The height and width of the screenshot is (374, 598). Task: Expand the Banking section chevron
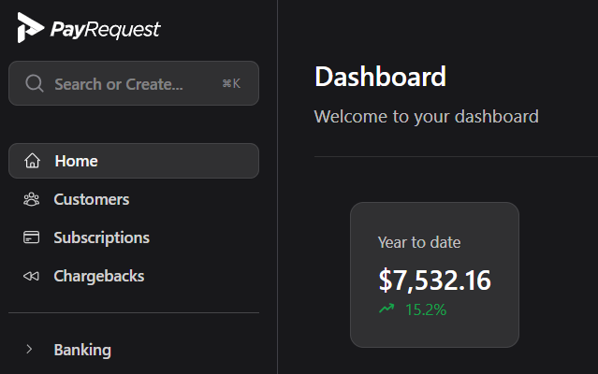click(30, 350)
